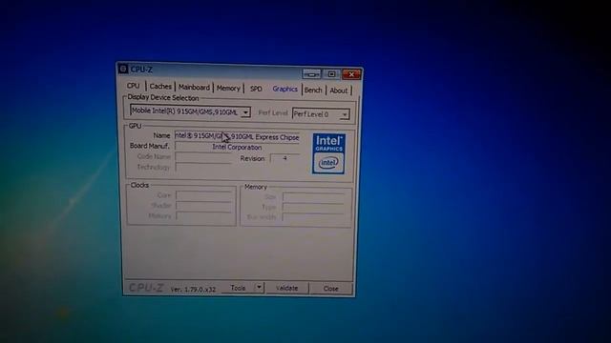Open the SPD tab
Viewport: 611px width, 343px height.
coord(256,89)
